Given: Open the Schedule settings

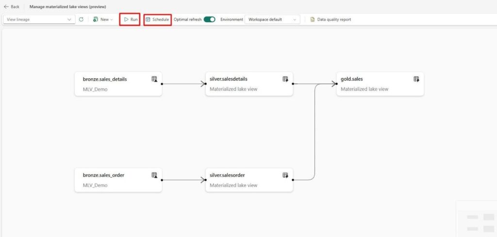Looking at the screenshot, I should (157, 19).
